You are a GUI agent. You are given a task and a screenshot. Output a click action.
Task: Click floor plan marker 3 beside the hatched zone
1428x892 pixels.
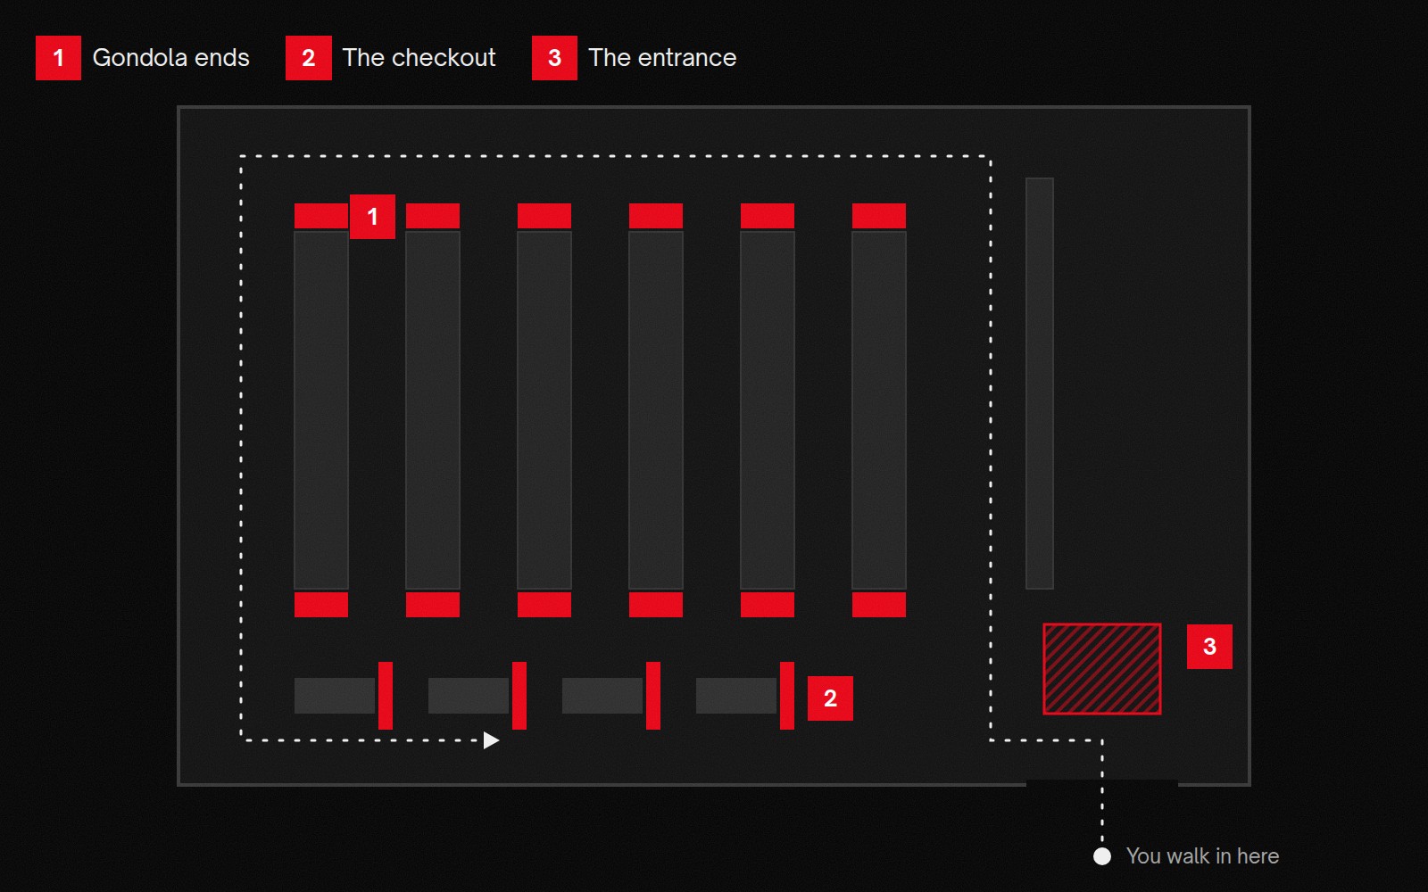[x=1209, y=647]
